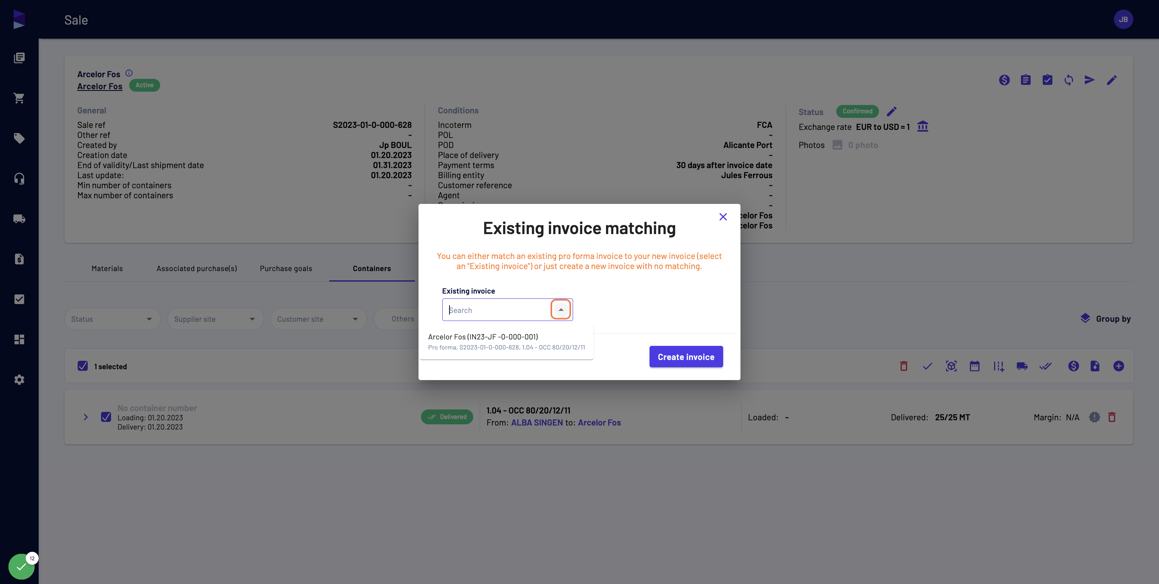This screenshot has height=584, width=1159.
Task: Open the headset support sidebar icon
Action: (19, 179)
